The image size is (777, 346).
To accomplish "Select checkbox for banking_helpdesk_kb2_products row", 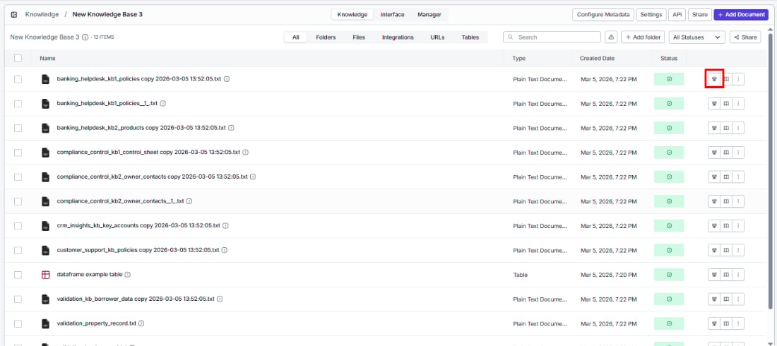I will pos(18,128).
